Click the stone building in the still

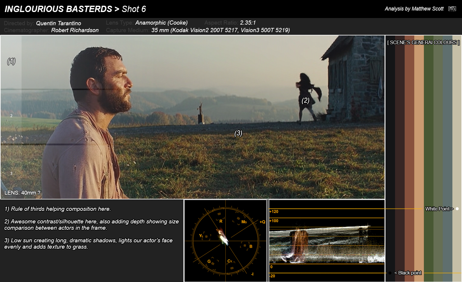(353, 78)
